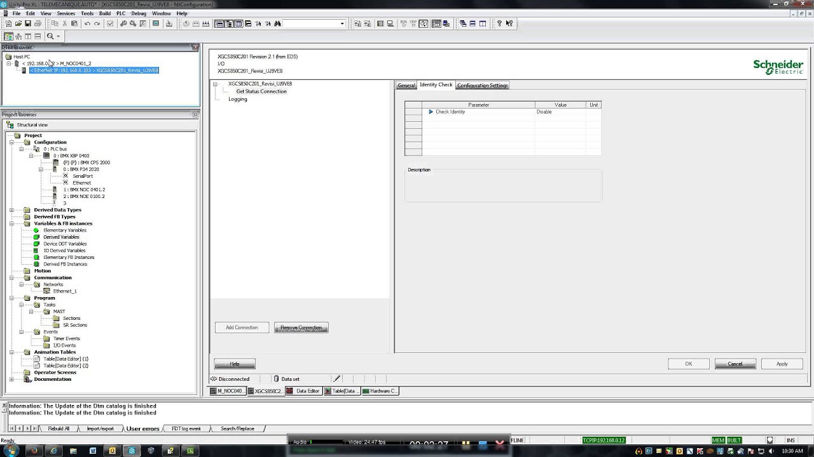
Task: Click the Remove Connection button
Action: click(301, 328)
